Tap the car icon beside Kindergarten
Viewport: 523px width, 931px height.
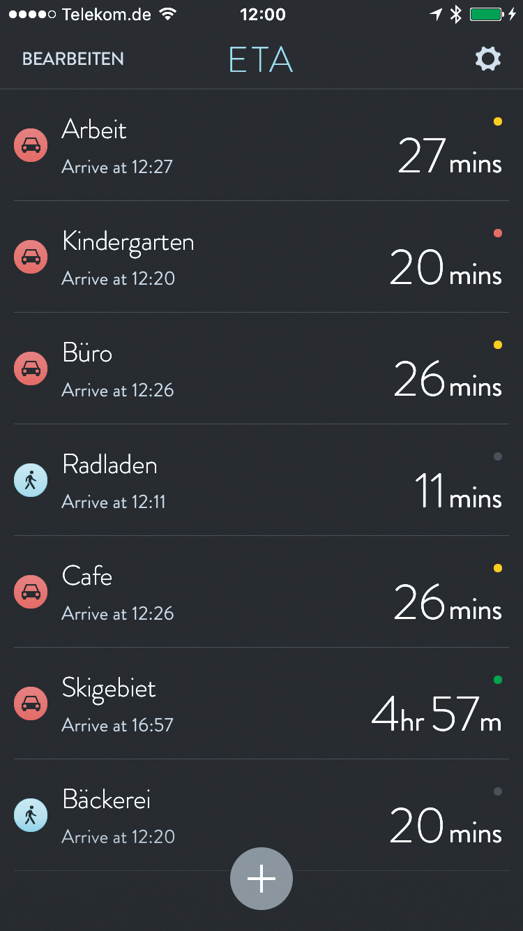click(31, 257)
